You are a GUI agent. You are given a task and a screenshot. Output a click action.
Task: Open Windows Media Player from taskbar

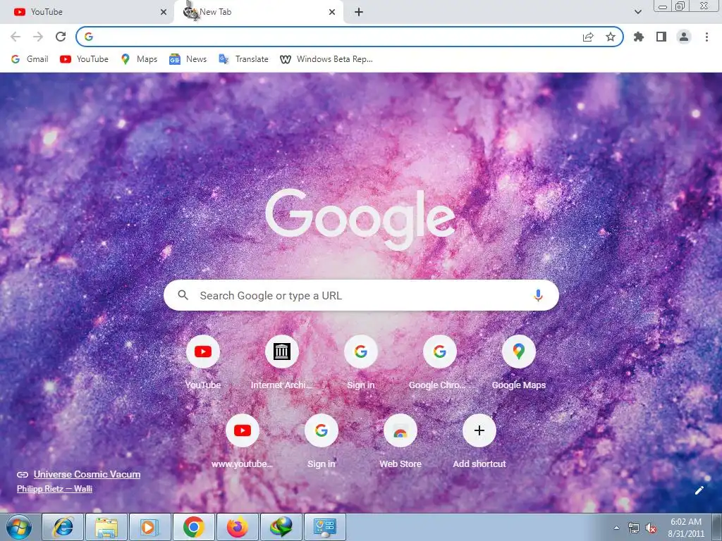coord(150,527)
